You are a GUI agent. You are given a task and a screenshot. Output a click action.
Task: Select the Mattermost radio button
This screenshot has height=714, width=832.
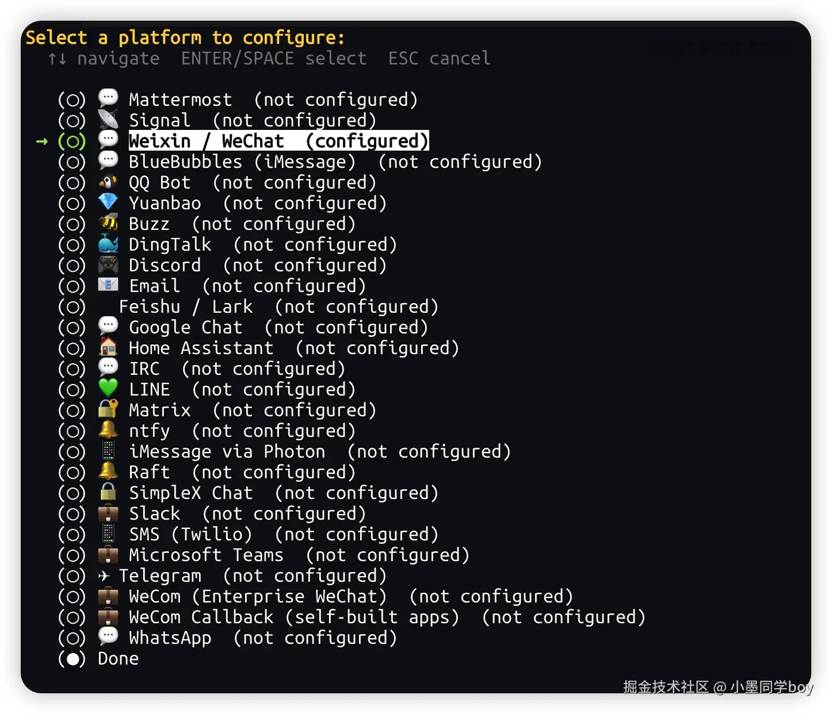click(x=72, y=100)
